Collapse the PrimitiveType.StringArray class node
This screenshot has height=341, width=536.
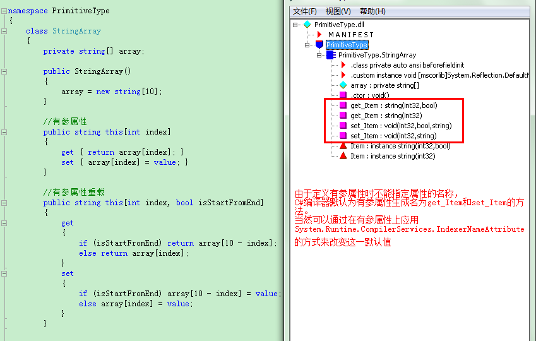(x=319, y=55)
